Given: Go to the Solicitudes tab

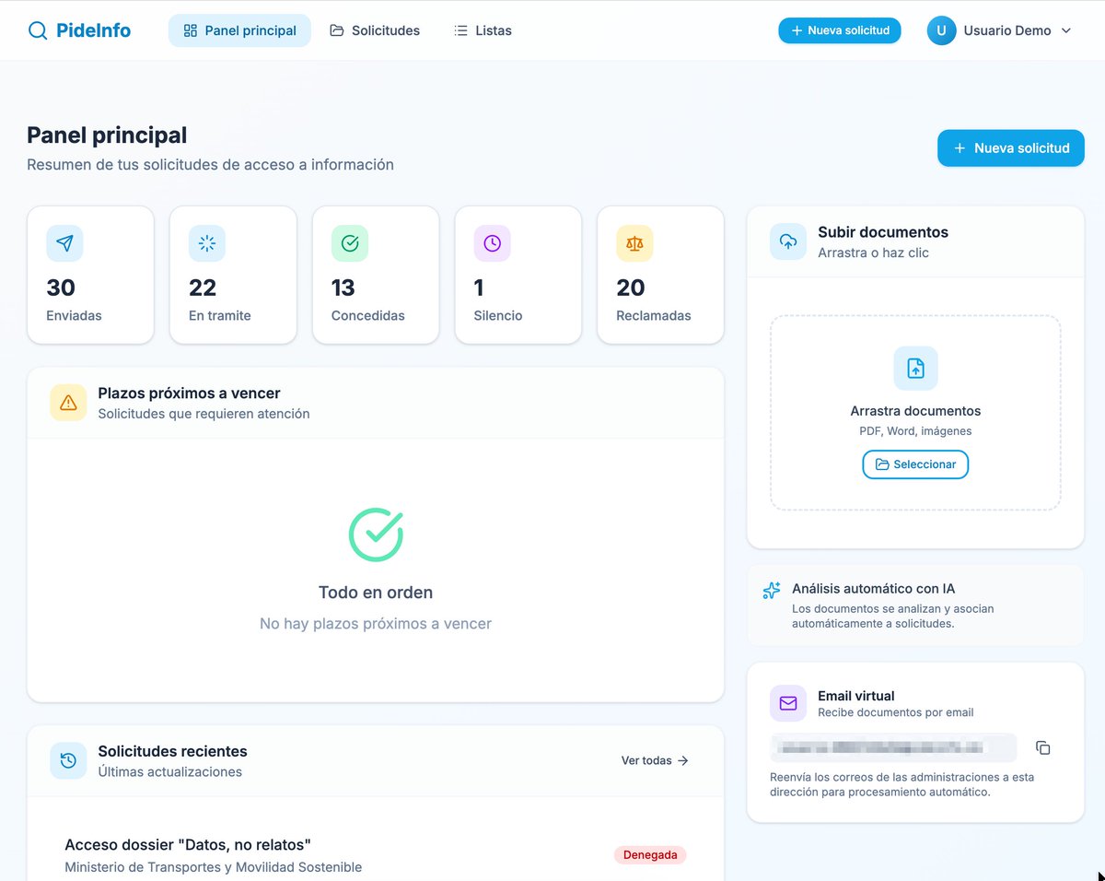Looking at the screenshot, I should point(375,30).
